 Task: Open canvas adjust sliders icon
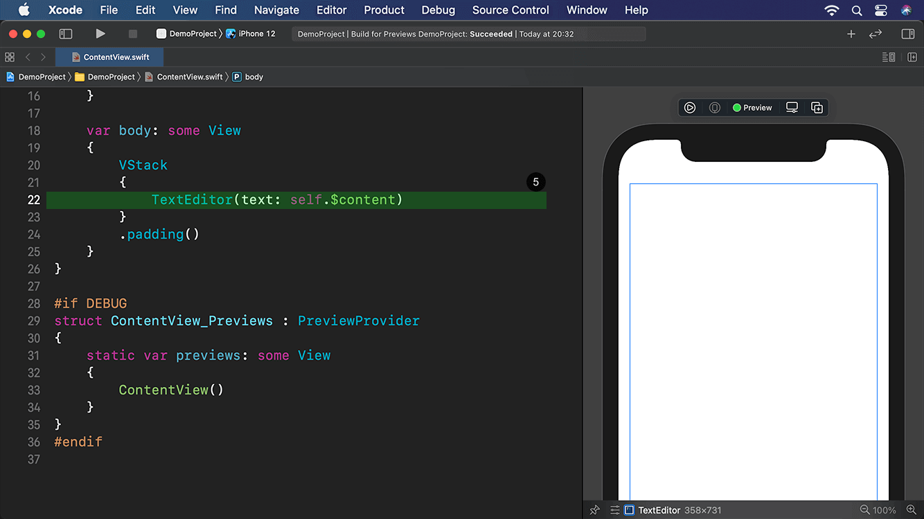614,510
